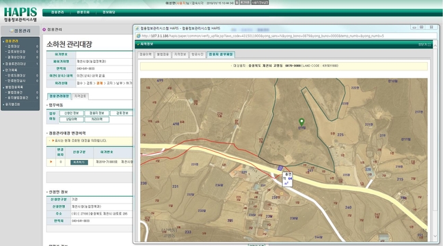Image resolution: width=443 pixels, height=246 pixels.
Task: Click the 닫기 button in the popup's green header
Action: [425, 44]
